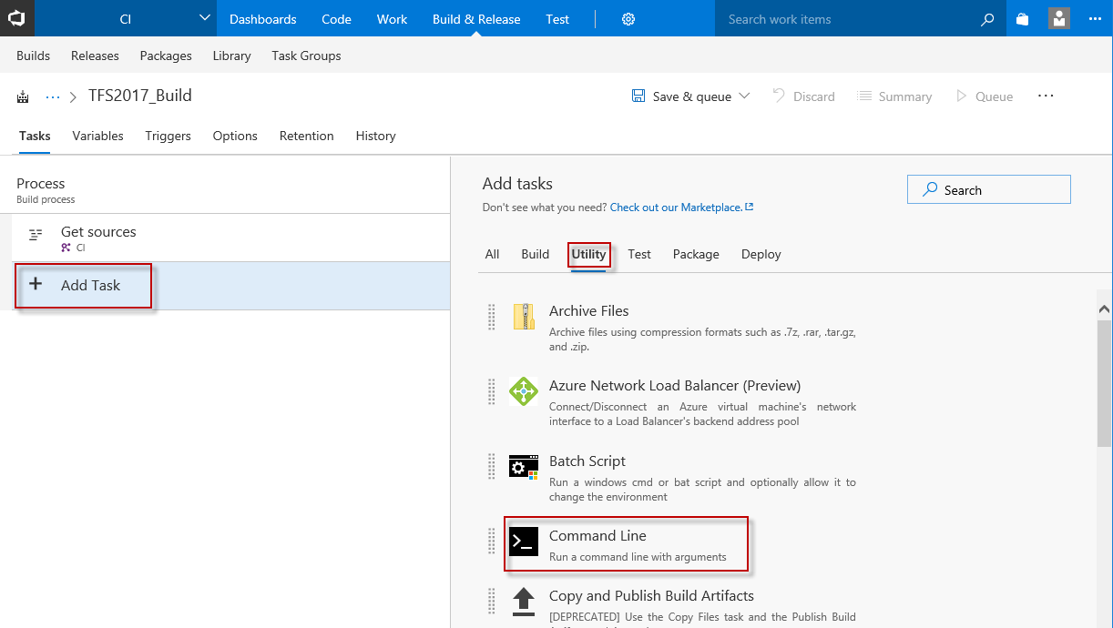This screenshot has height=628, width=1113.
Task: Click the Visual Studio Team Services logo
Action: 17,18
